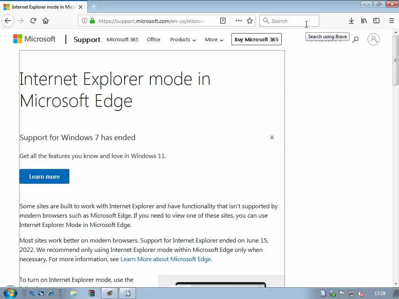
Task: Dismiss the Windows 7 support banner
Action: [272, 137]
